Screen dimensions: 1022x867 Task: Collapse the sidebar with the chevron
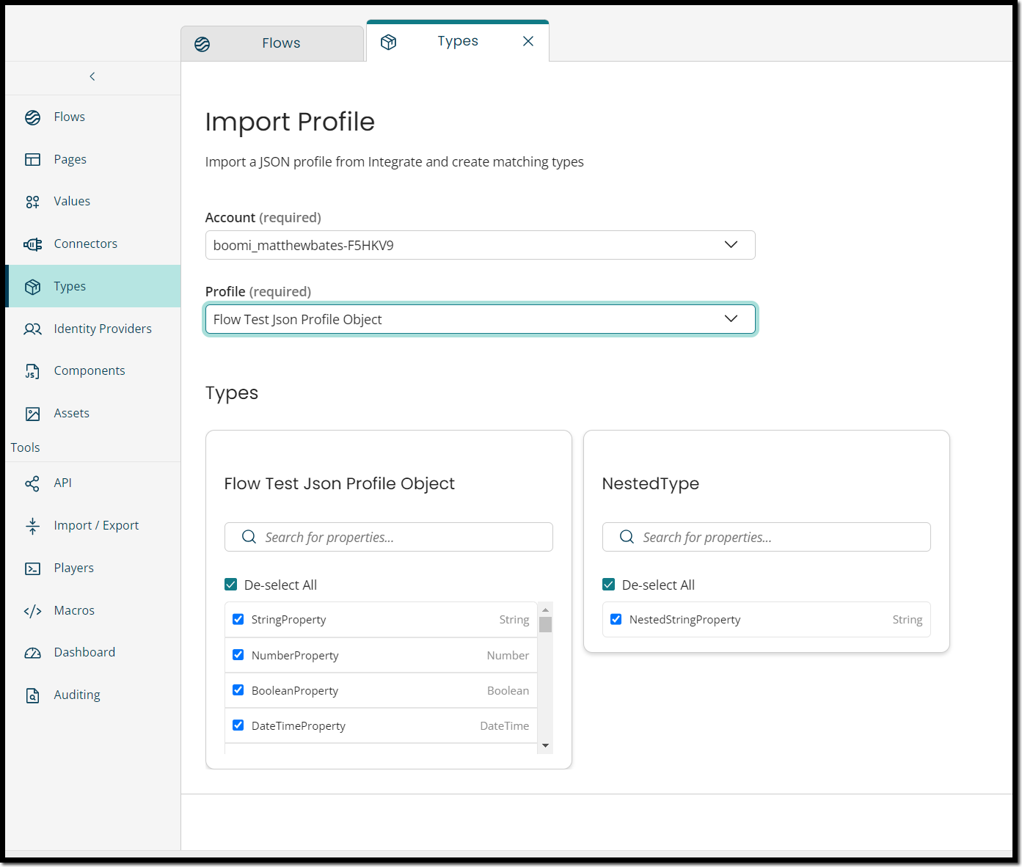pos(92,76)
